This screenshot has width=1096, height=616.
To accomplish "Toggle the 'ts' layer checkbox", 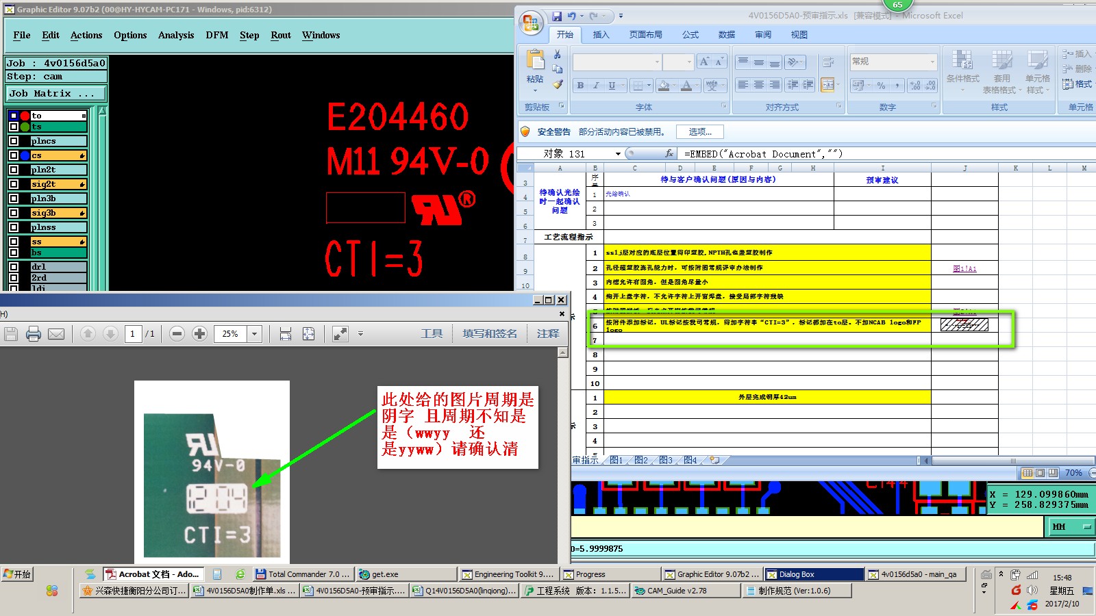I will (14, 127).
